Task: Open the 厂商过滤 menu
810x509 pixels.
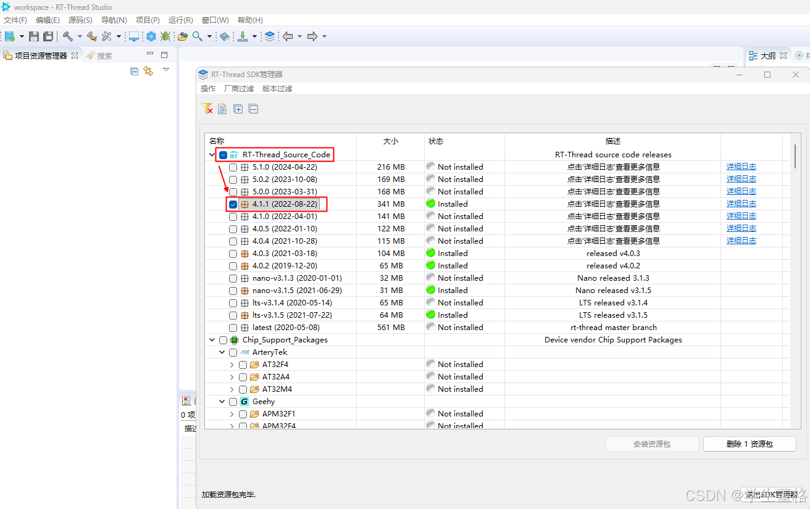Action: point(239,89)
